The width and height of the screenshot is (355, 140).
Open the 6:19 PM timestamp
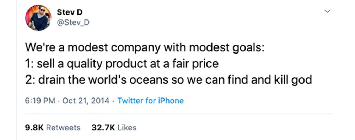pos(40,101)
